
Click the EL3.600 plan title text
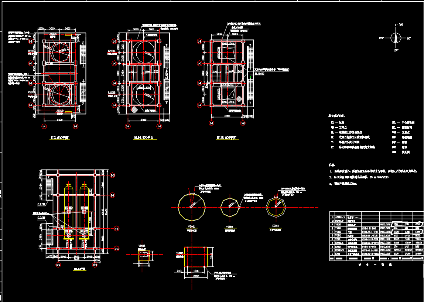[x=60, y=138]
